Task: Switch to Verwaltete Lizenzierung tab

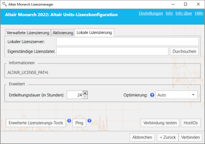Action: (x=28, y=33)
